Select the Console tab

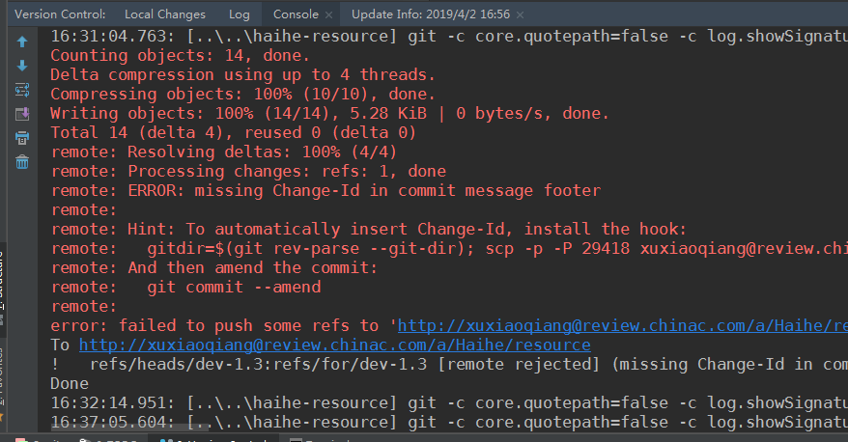[x=295, y=14]
